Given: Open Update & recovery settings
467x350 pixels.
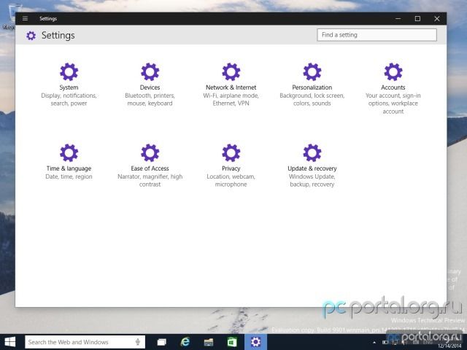Looking at the screenshot, I should coord(312,153).
